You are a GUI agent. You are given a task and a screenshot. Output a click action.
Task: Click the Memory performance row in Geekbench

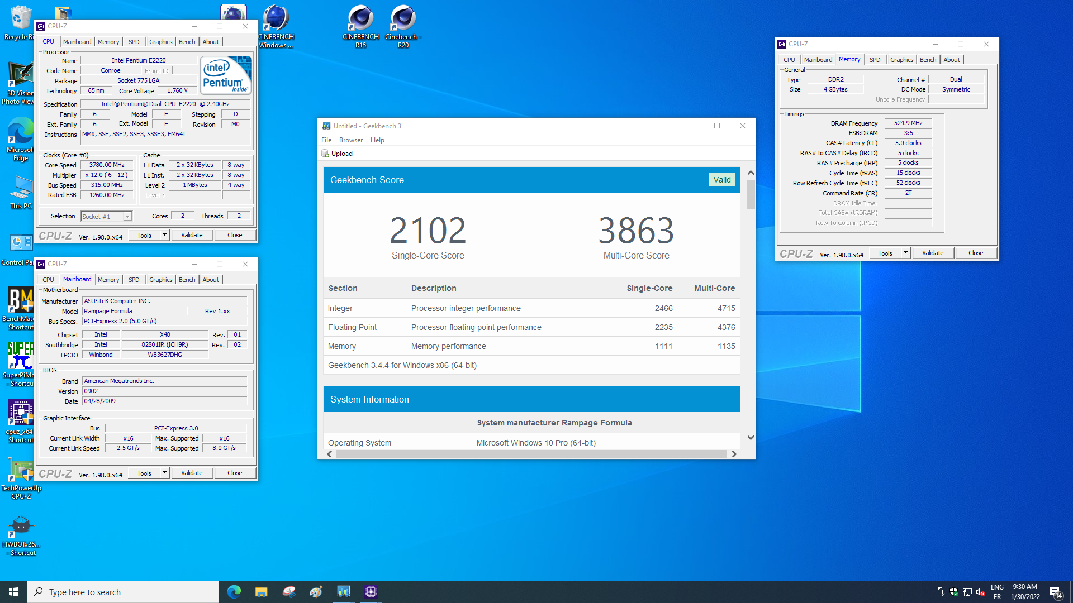pos(531,346)
